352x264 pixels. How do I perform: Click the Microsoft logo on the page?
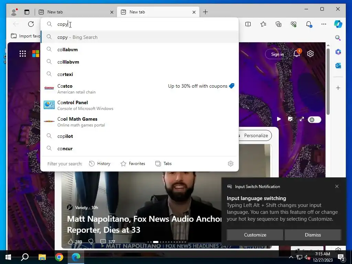click(x=36, y=54)
